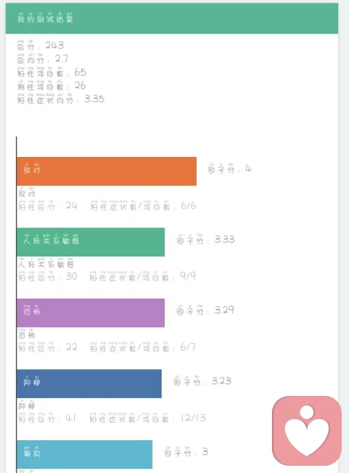Screen dimensions: 349x473
Task: Click the 阳性症状均分 3.35 line
Action: click(x=60, y=98)
